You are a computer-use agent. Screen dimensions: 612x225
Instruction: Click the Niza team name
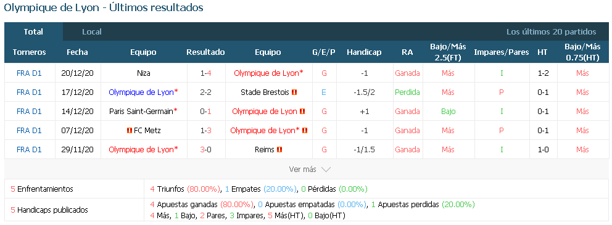144,73
